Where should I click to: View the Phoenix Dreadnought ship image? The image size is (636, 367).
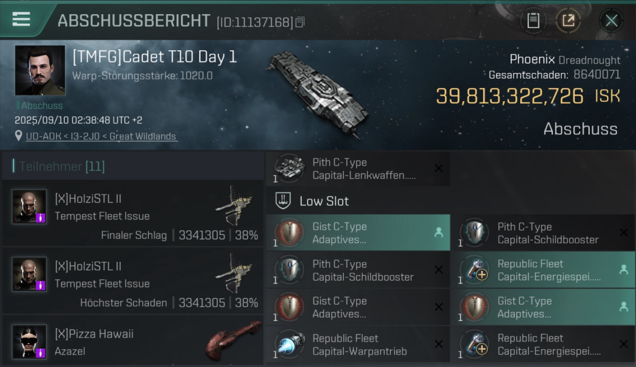click(313, 93)
